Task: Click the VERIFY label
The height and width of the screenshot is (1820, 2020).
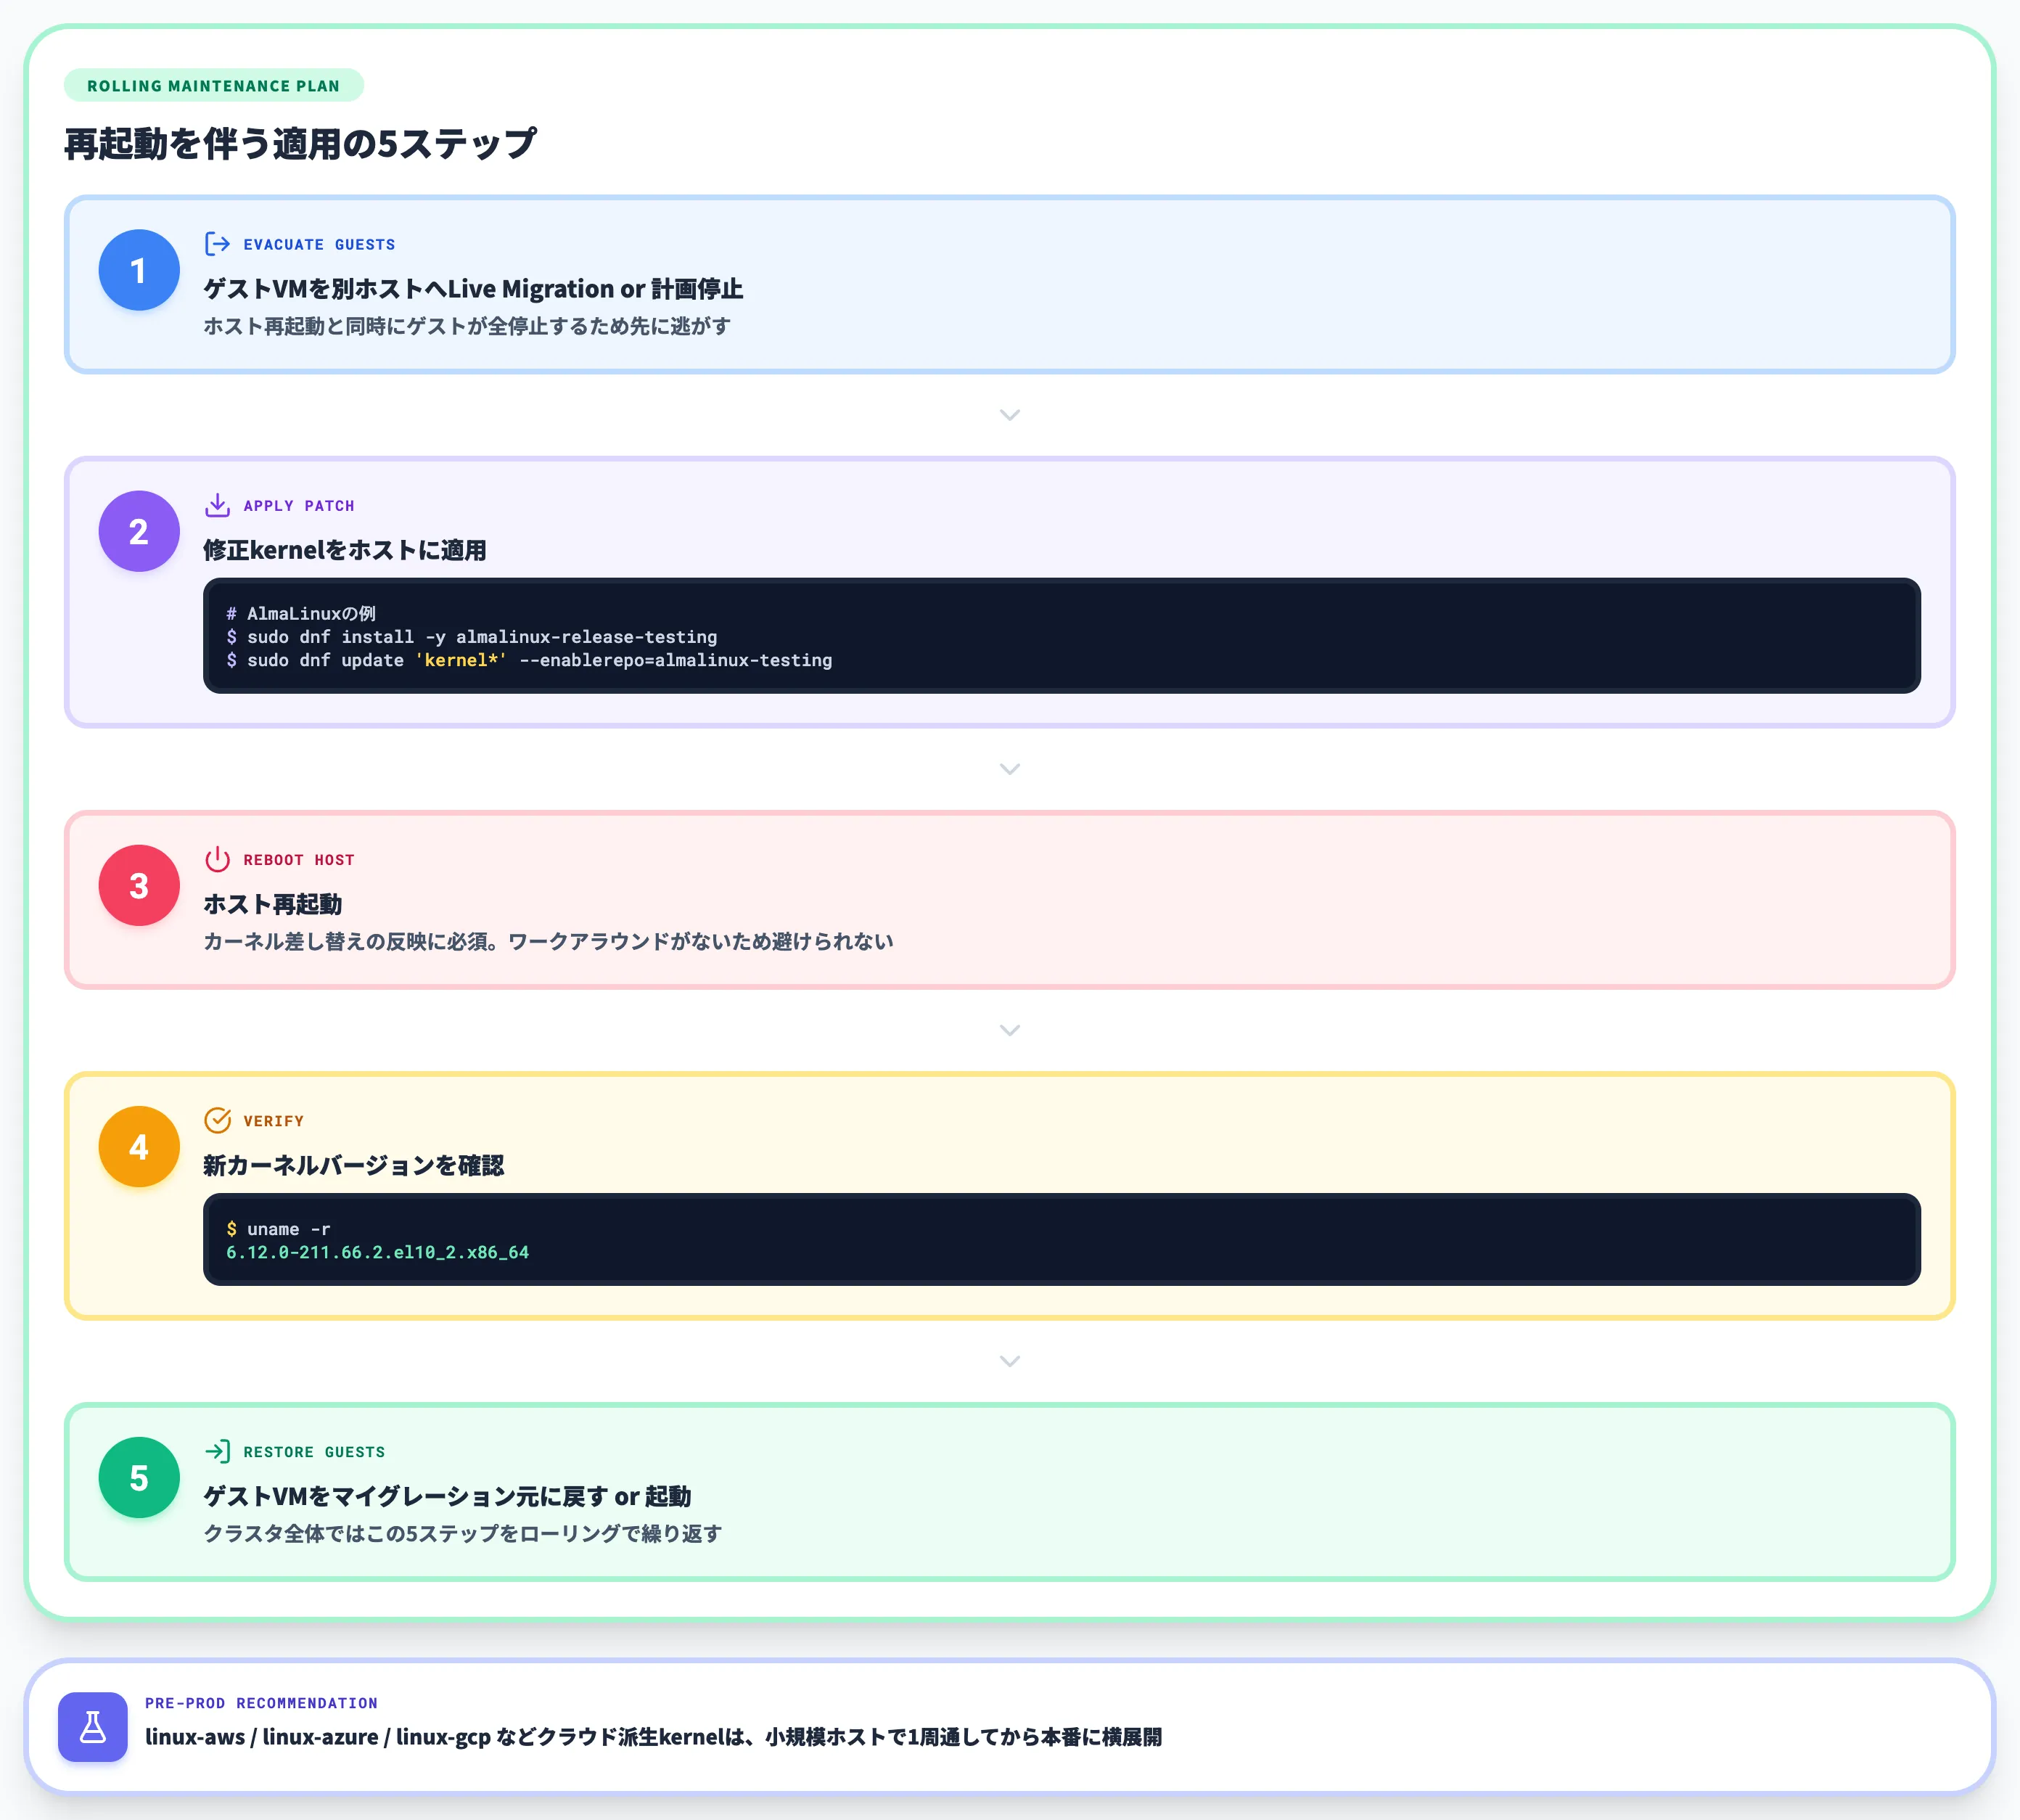Action: pyautogui.click(x=274, y=1121)
